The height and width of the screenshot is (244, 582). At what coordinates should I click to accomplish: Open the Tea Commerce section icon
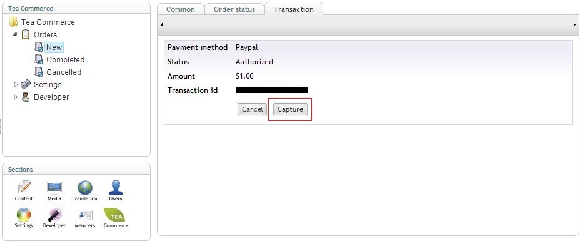(114, 215)
